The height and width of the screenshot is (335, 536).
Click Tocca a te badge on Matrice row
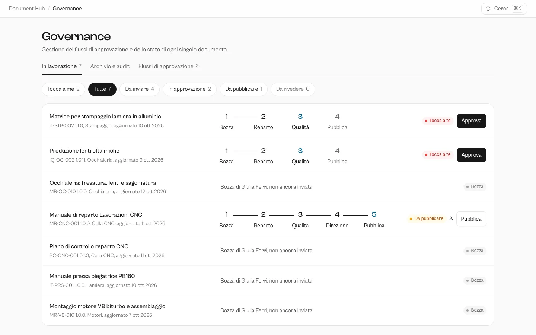438,121
